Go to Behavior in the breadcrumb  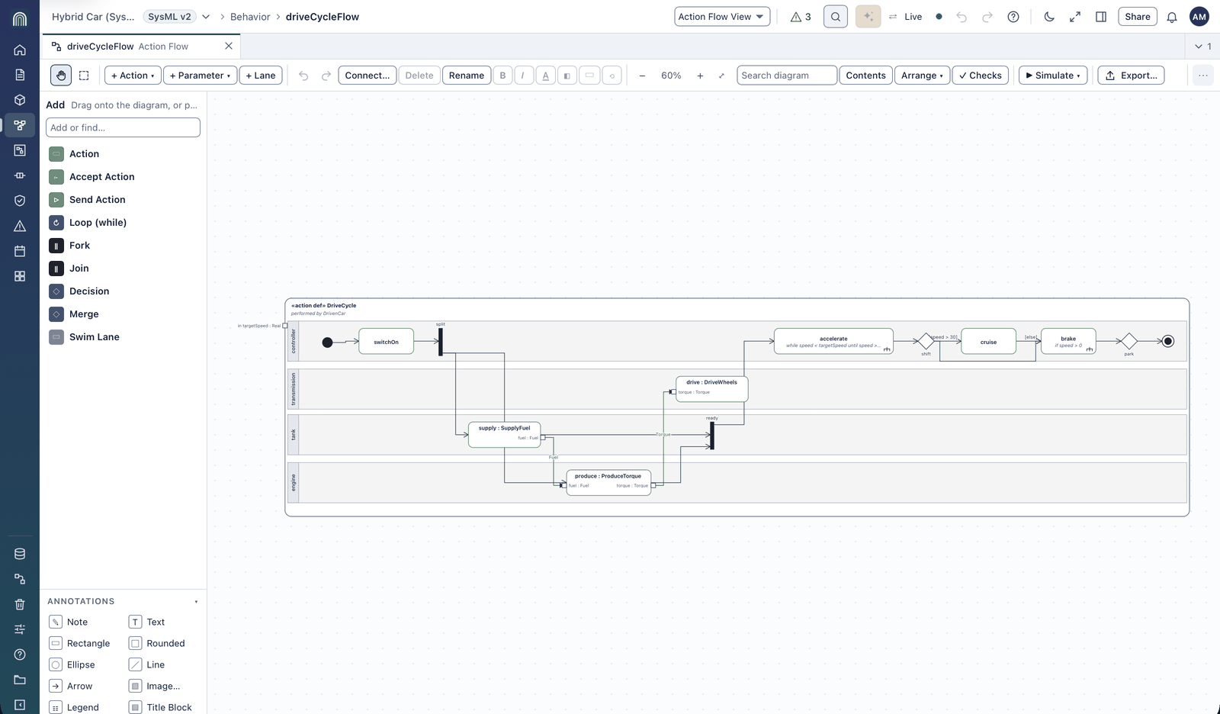coord(250,17)
